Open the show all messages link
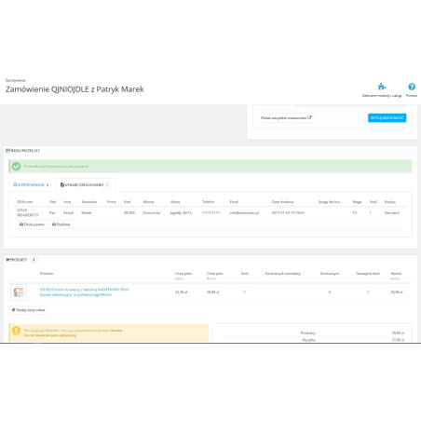The image size is (421, 421). pyautogui.click(x=286, y=118)
